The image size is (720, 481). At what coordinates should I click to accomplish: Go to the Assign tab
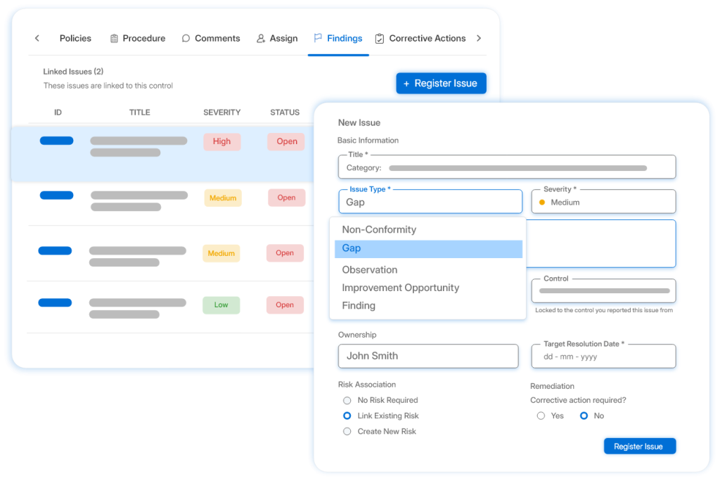tap(277, 39)
